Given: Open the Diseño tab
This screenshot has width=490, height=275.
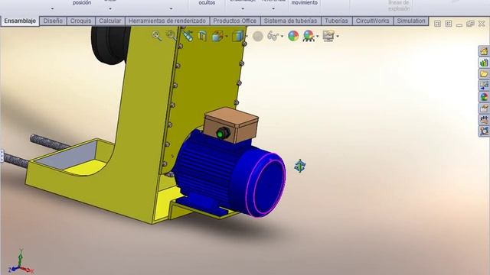Looking at the screenshot, I should [53, 21].
